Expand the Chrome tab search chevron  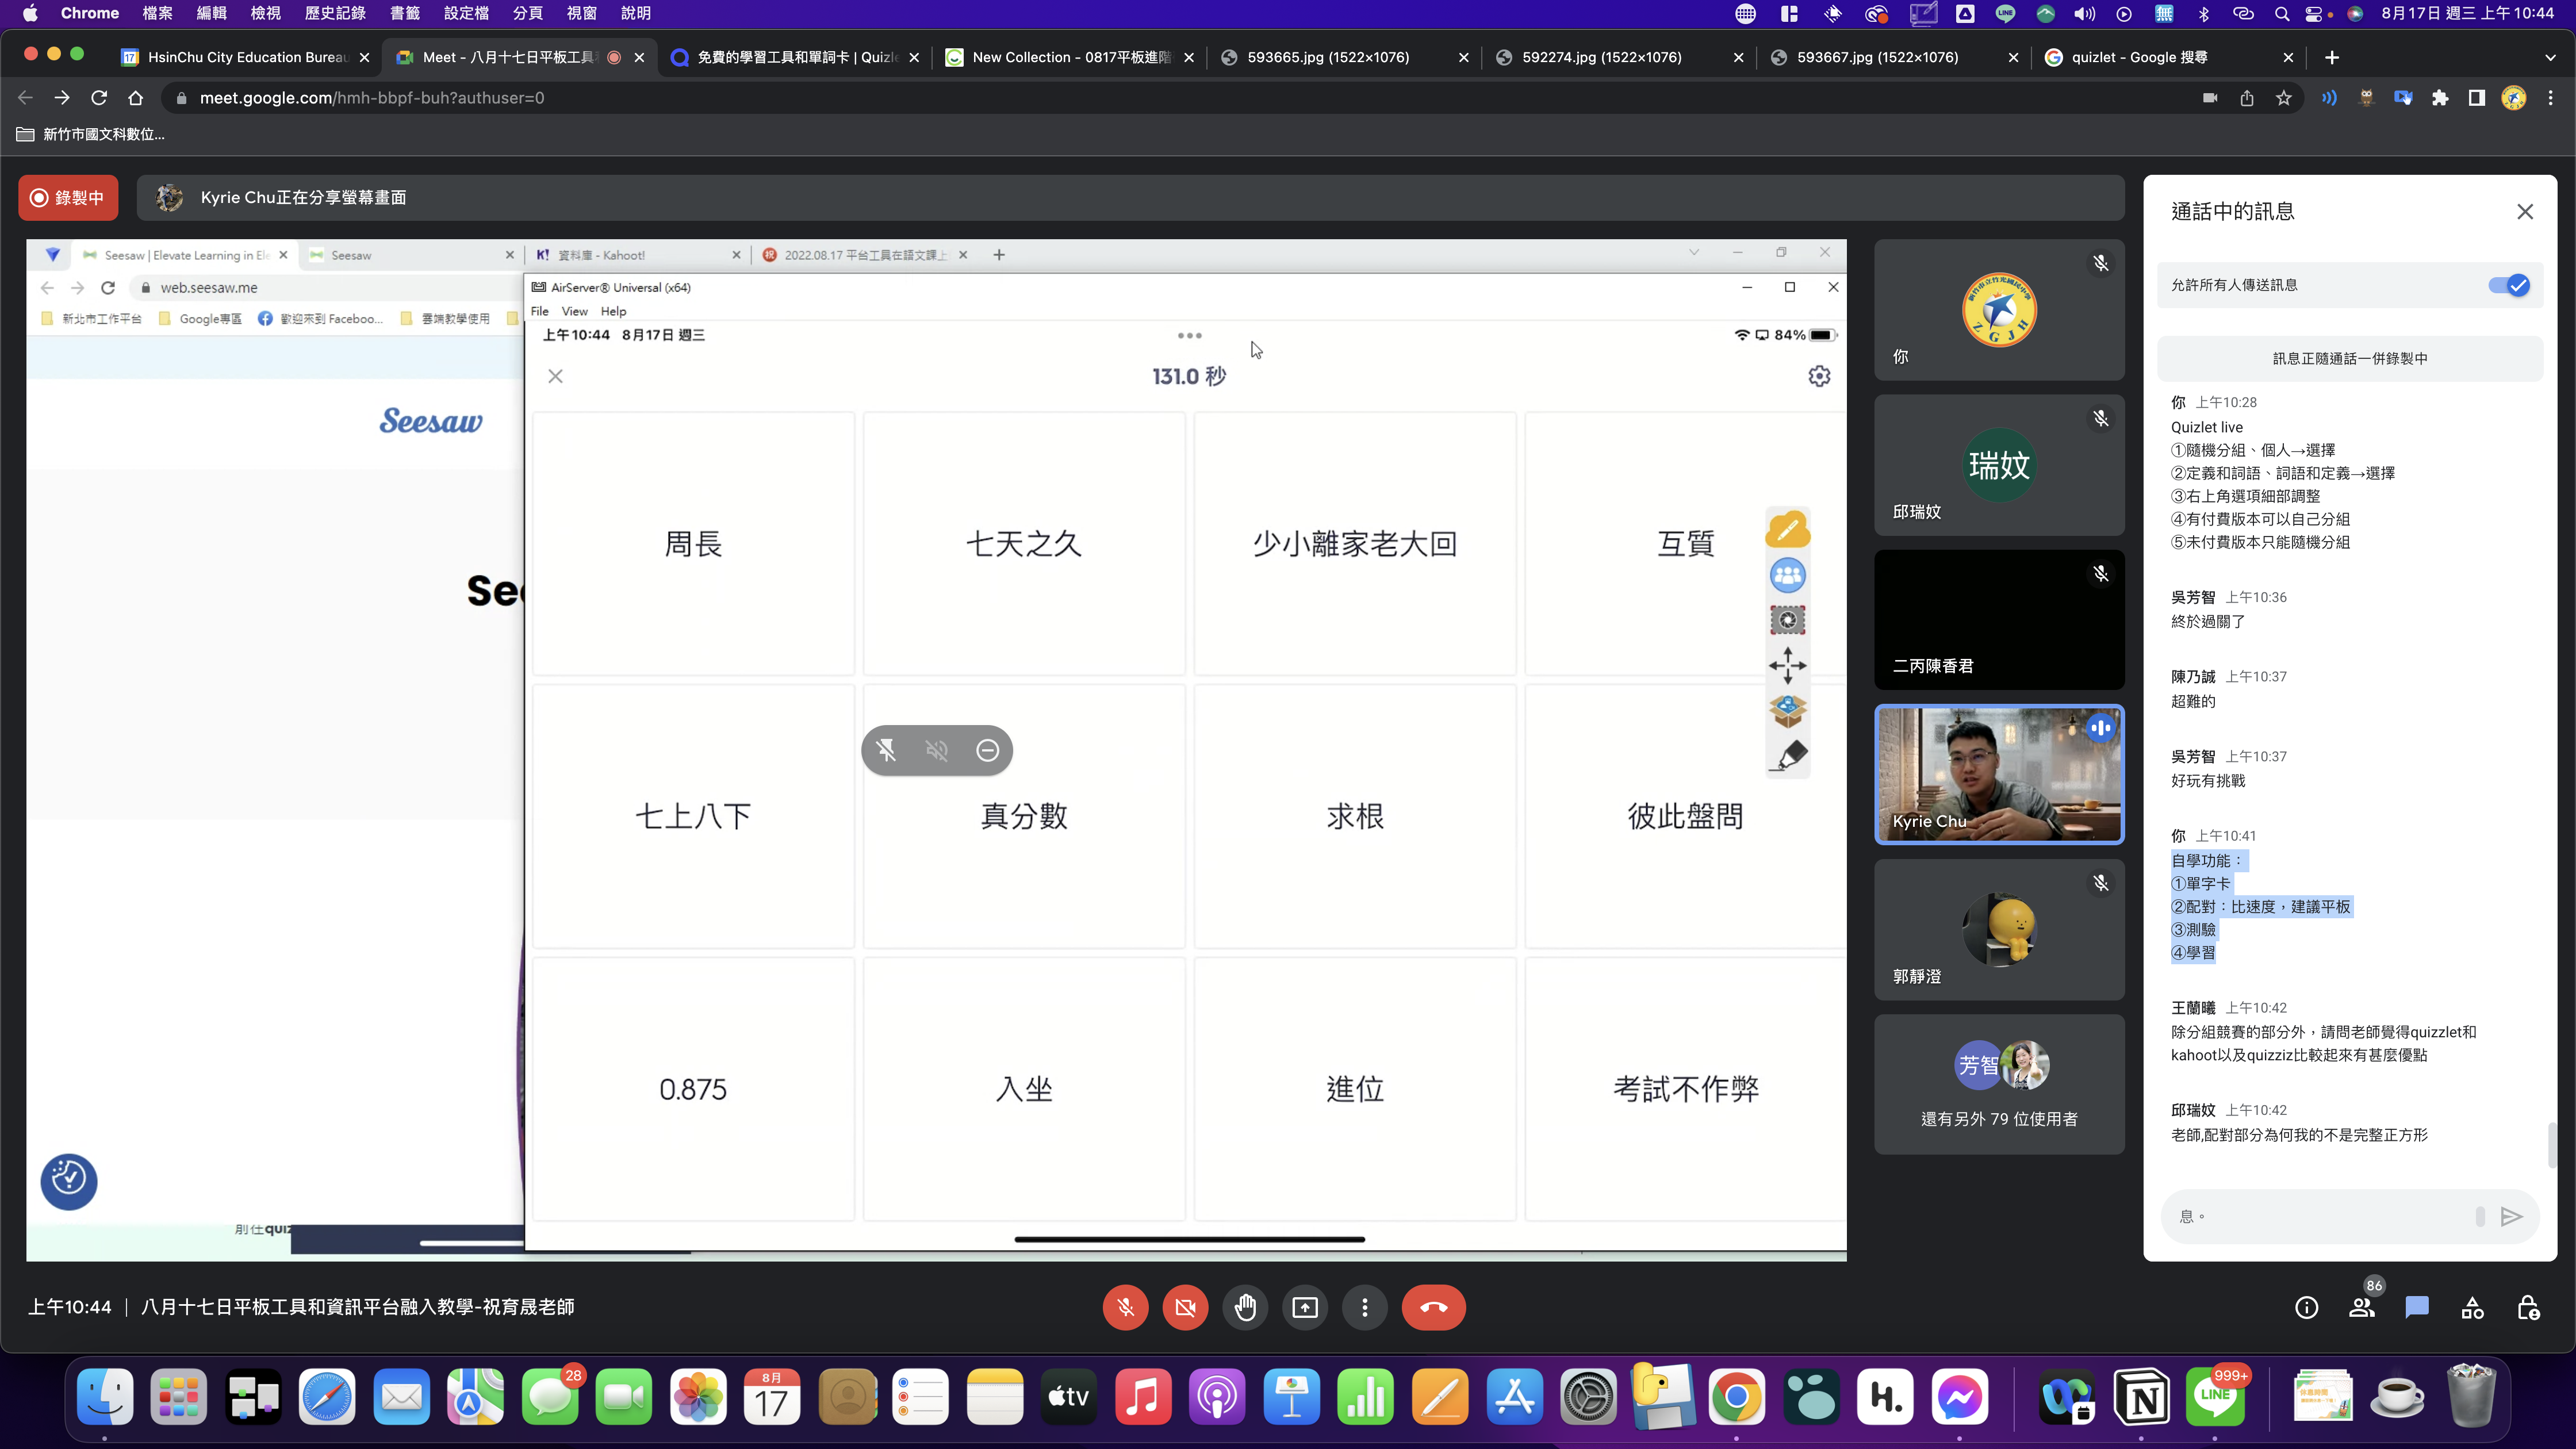click(x=2549, y=57)
